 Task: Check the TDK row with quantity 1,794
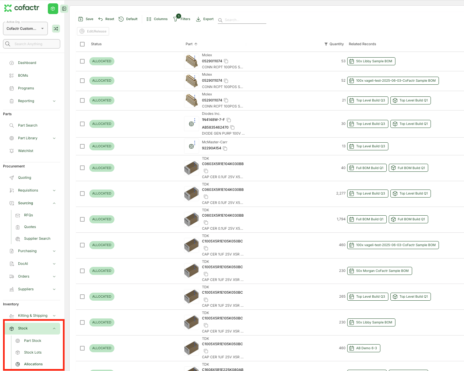82,219
